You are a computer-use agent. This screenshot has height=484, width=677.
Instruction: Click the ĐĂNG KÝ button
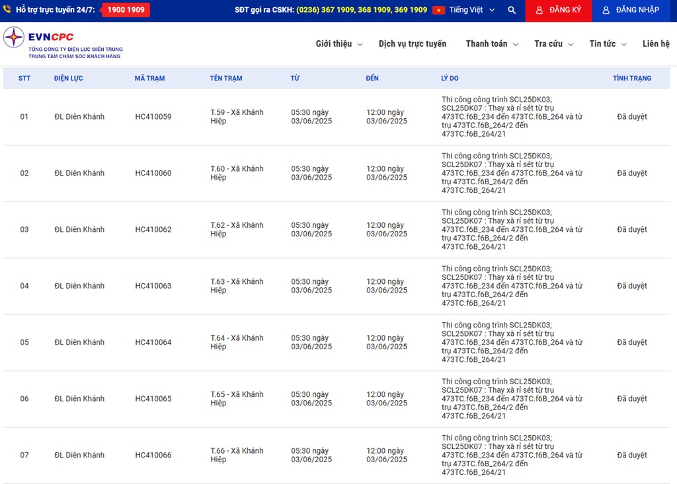[558, 11]
